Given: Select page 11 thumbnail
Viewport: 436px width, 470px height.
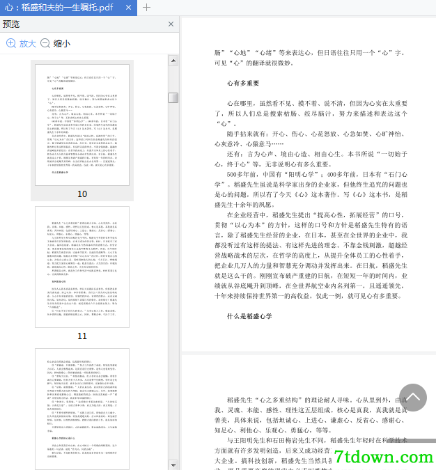Looking at the screenshot, I should click(x=82, y=267).
